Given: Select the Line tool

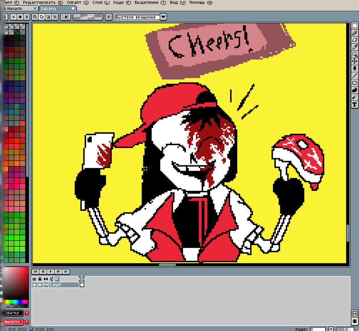Looking at the screenshot, I should (x=355, y=75).
